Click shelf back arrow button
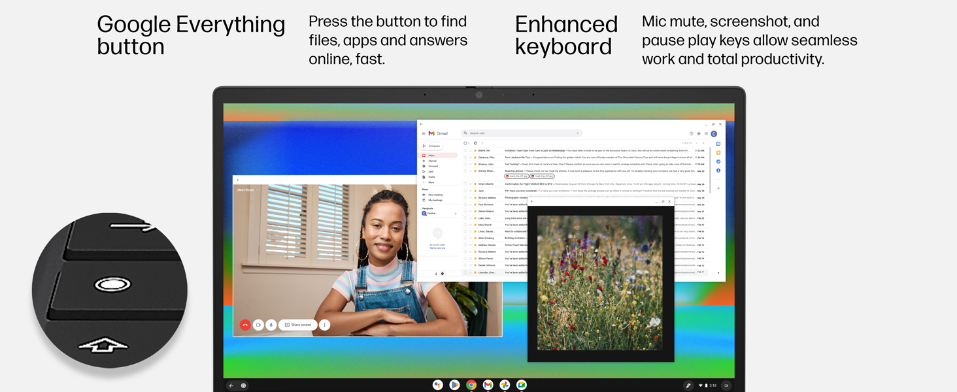Image resolution: width=957 pixels, height=392 pixels. coord(231,385)
